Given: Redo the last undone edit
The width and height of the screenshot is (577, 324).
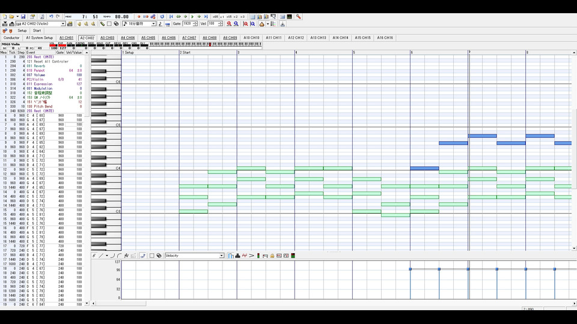Looking at the screenshot, I should point(58,17).
